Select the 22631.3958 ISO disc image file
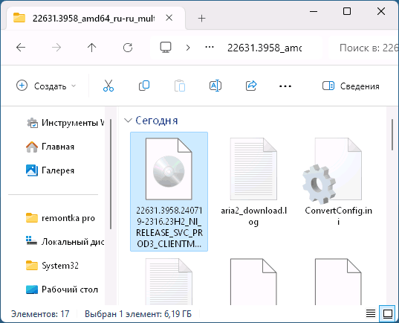The image size is (399, 323). [169, 192]
